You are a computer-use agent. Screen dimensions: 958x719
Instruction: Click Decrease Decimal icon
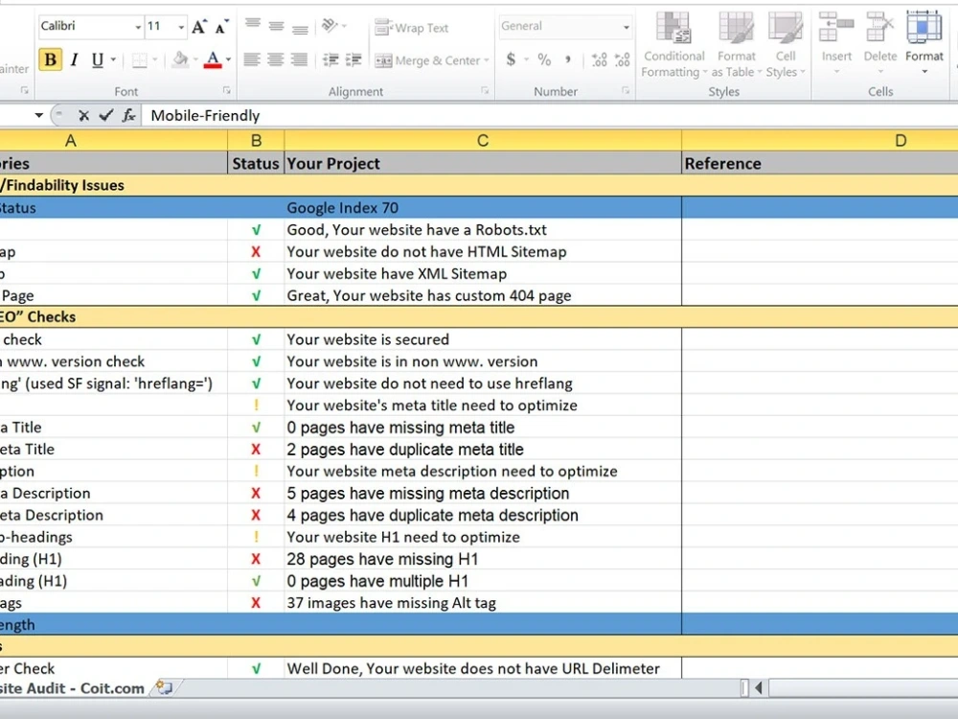(622, 59)
